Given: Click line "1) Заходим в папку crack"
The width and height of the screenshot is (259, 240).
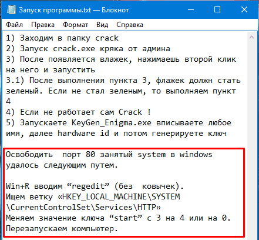Looking at the screenshot, I should click(62, 38).
